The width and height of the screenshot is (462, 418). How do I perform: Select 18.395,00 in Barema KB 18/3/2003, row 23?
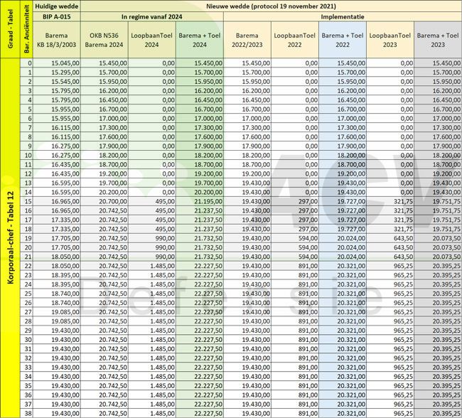click(x=57, y=275)
